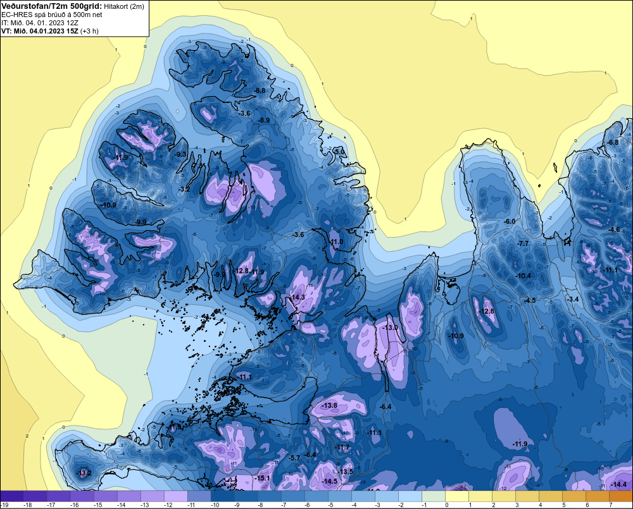This screenshot has height=509, width=633.
Task: Click the legend swatch between -13 and -12
Action: coord(152,496)
